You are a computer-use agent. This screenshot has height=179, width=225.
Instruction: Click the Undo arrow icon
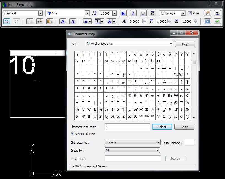click(x=7, y=22)
